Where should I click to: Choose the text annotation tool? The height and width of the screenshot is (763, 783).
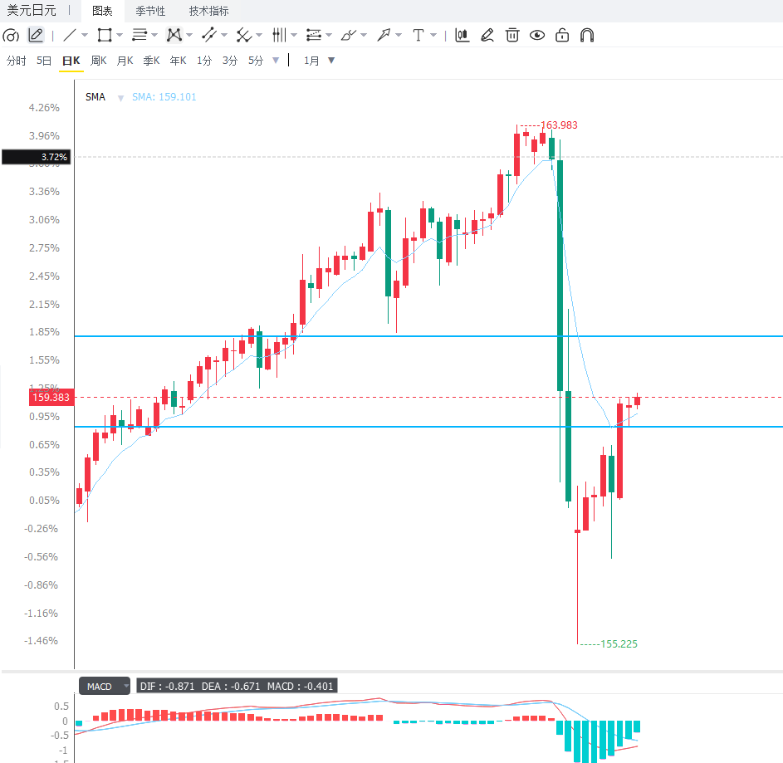(418, 36)
